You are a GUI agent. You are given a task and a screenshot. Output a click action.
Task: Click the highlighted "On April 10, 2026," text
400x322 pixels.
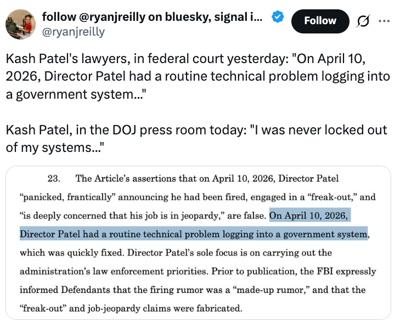click(309, 215)
